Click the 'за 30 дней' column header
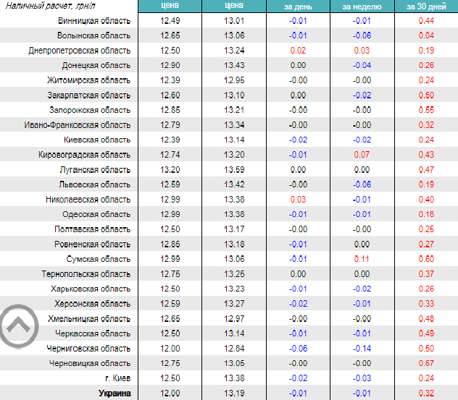This screenshot has height=400, width=458. (425, 7)
